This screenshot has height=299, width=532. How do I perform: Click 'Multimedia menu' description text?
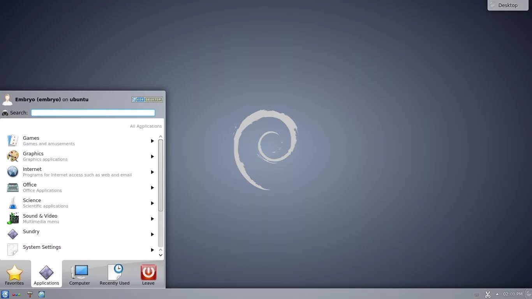tap(41, 222)
